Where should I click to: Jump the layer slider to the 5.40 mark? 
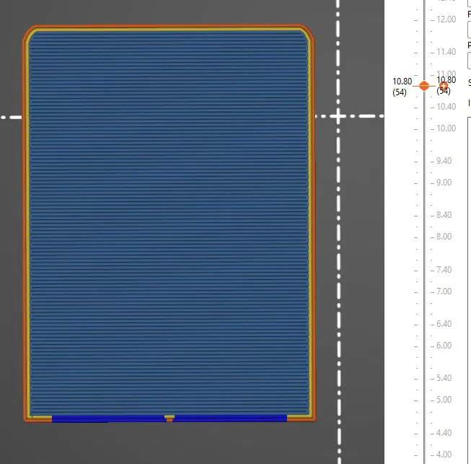pyautogui.click(x=444, y=378)
